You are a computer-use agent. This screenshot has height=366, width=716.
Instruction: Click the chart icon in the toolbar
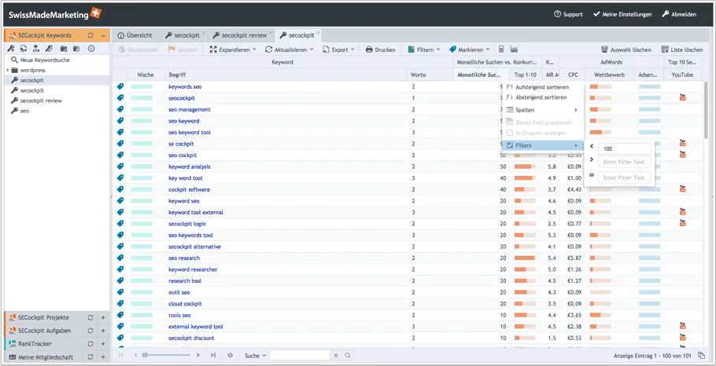pos(515,49)
